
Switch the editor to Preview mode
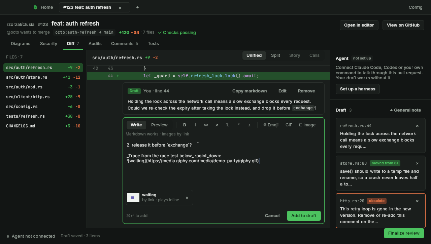[159, 125]
